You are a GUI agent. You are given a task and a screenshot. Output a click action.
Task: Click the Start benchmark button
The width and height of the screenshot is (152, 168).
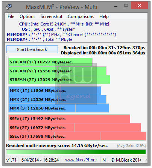[32, 49]
